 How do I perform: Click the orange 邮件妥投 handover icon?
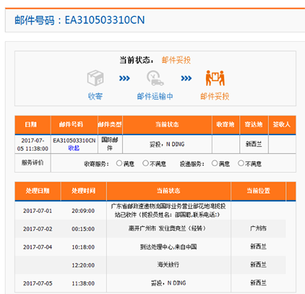point(215,78)
